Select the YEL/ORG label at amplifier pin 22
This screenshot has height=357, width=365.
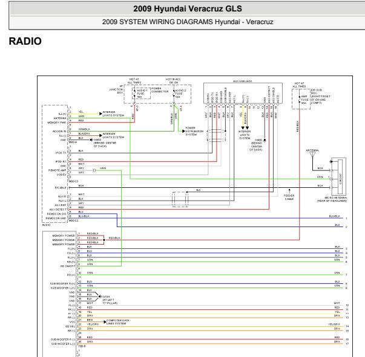pyautogui.click(x=93, y=324)
